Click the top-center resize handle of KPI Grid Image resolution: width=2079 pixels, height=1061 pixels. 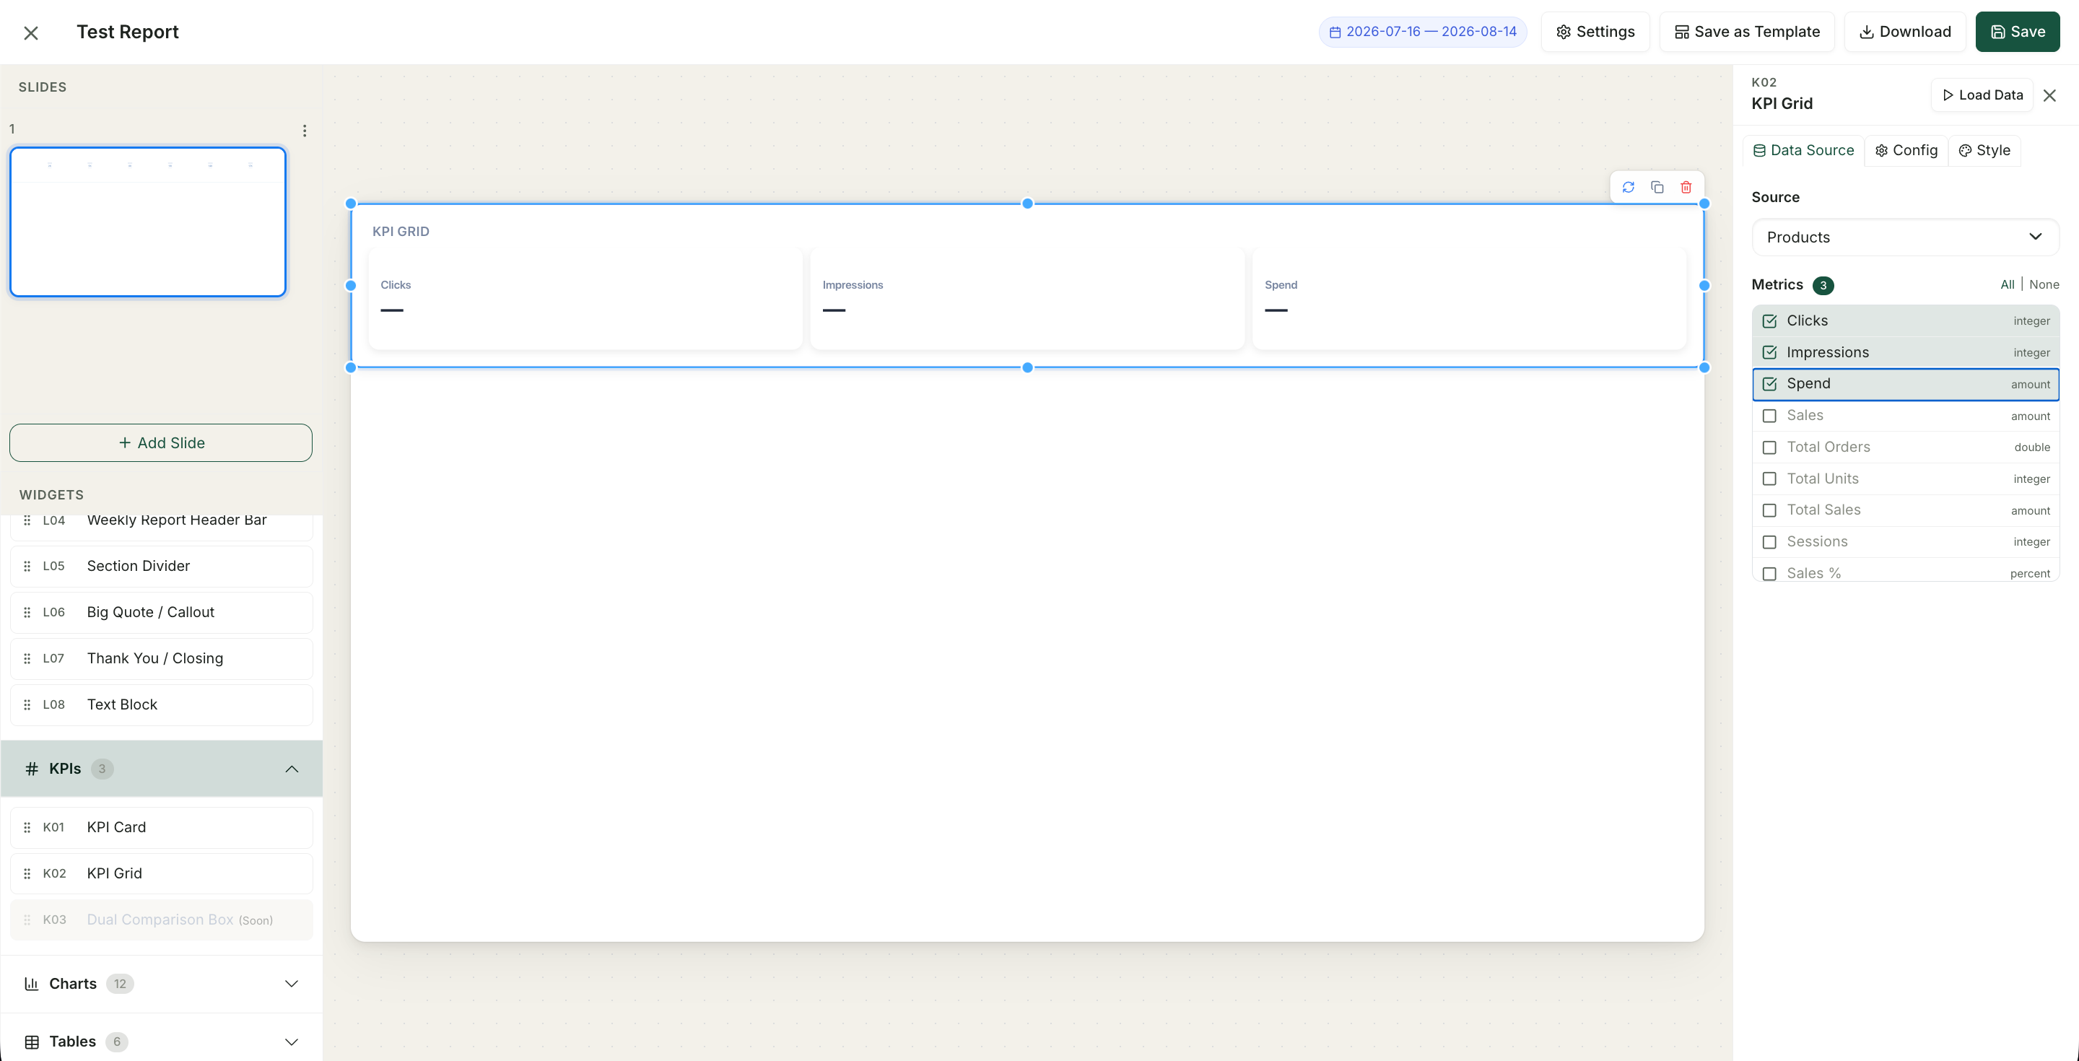[1027, 204]
